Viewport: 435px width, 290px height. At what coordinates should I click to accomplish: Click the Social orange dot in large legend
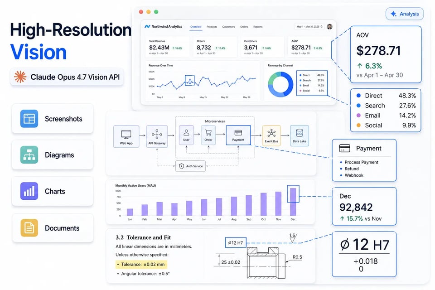[358, 125]
